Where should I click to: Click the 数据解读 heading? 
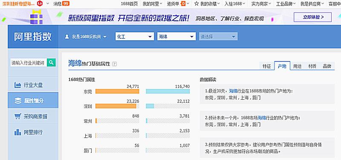click(x=208, y=79)
